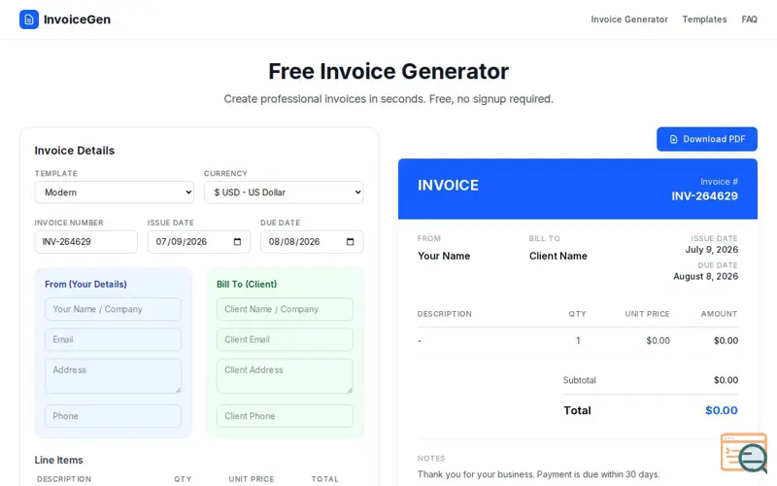Click the Download PDF button
The width and height of the screenshot is (777, 486).
point(707,139)
